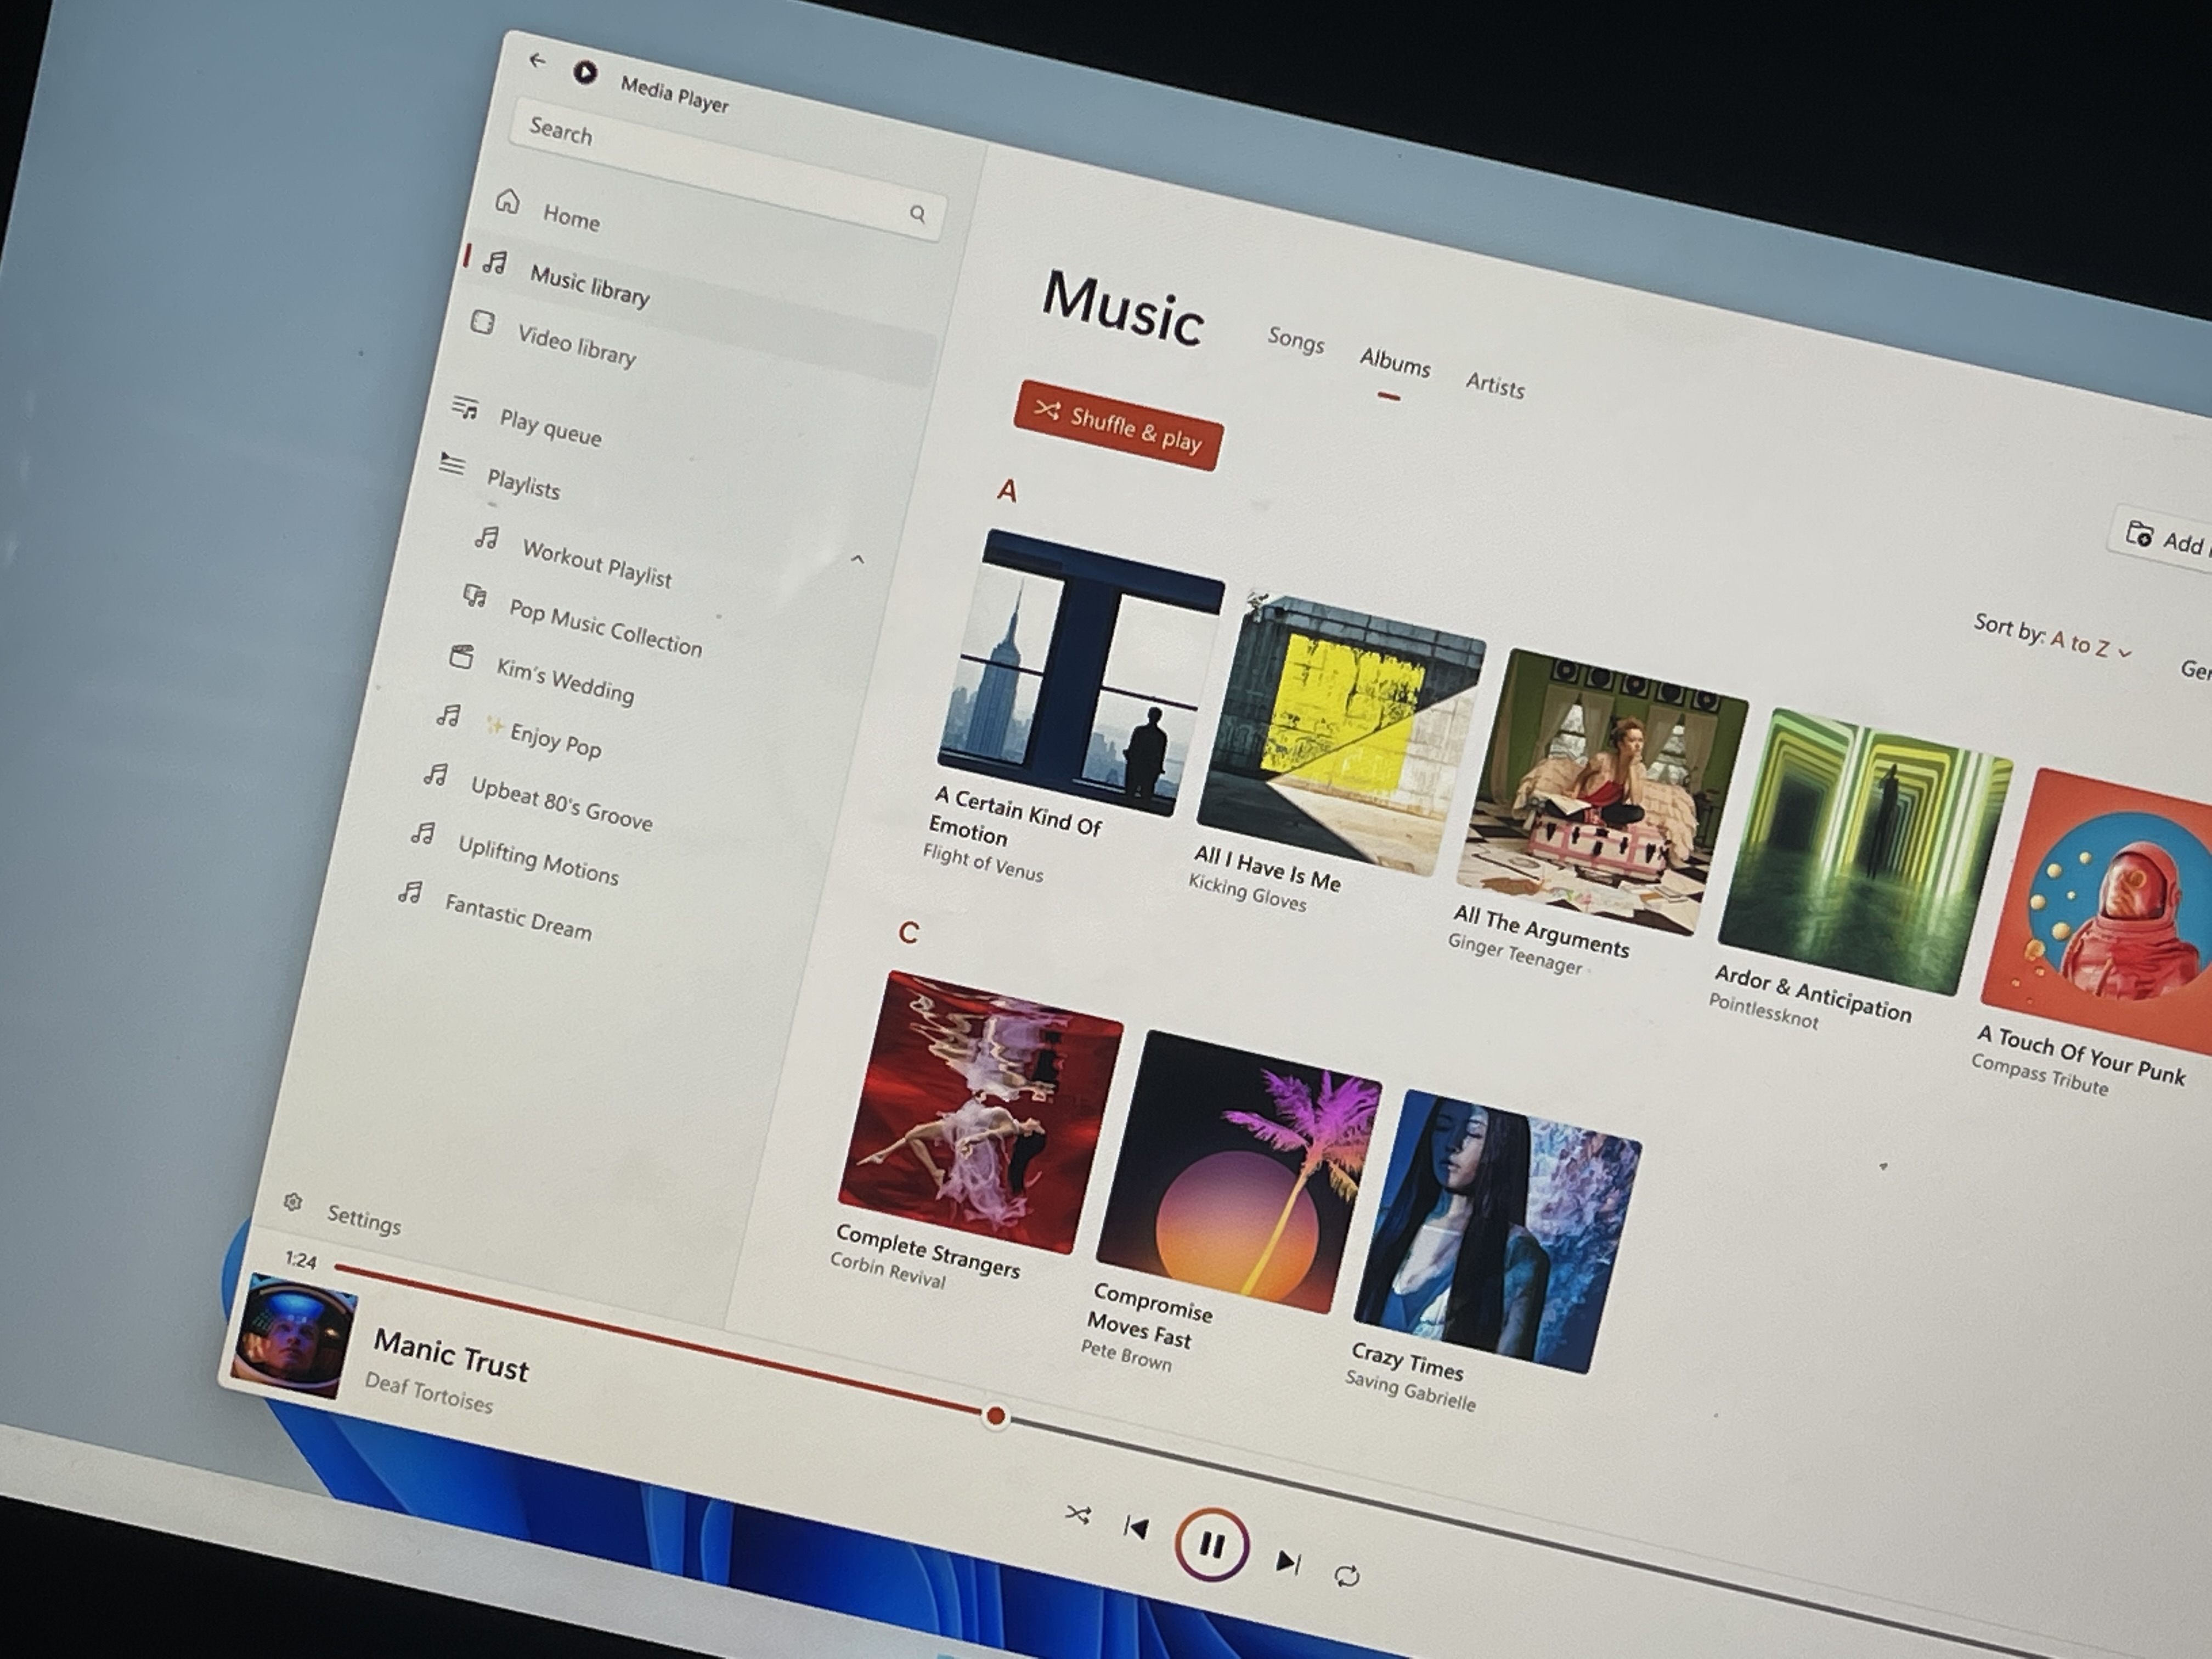Image resolution: width=2212 pixels, height=1659 pixels.
Task: Skip to next track
Action: pos(1289,1562)
